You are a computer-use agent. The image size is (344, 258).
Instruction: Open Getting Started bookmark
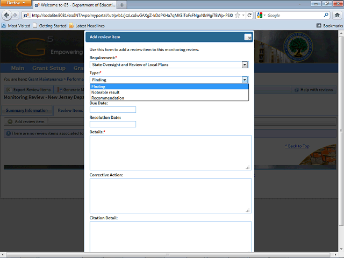[50, 26]
